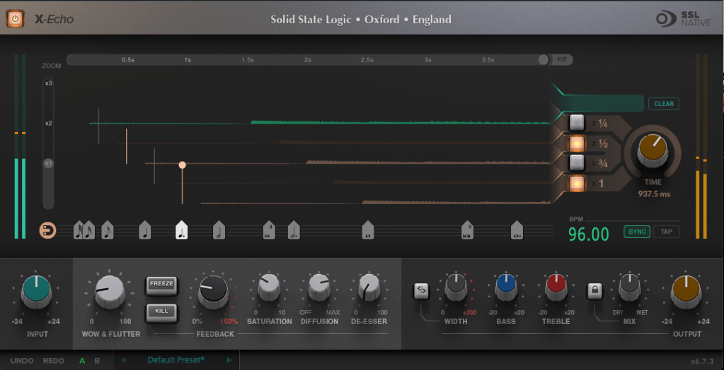Viewport: 724px width, 370px height.
Task: Select preset slot A
Action: click(82, 361)
